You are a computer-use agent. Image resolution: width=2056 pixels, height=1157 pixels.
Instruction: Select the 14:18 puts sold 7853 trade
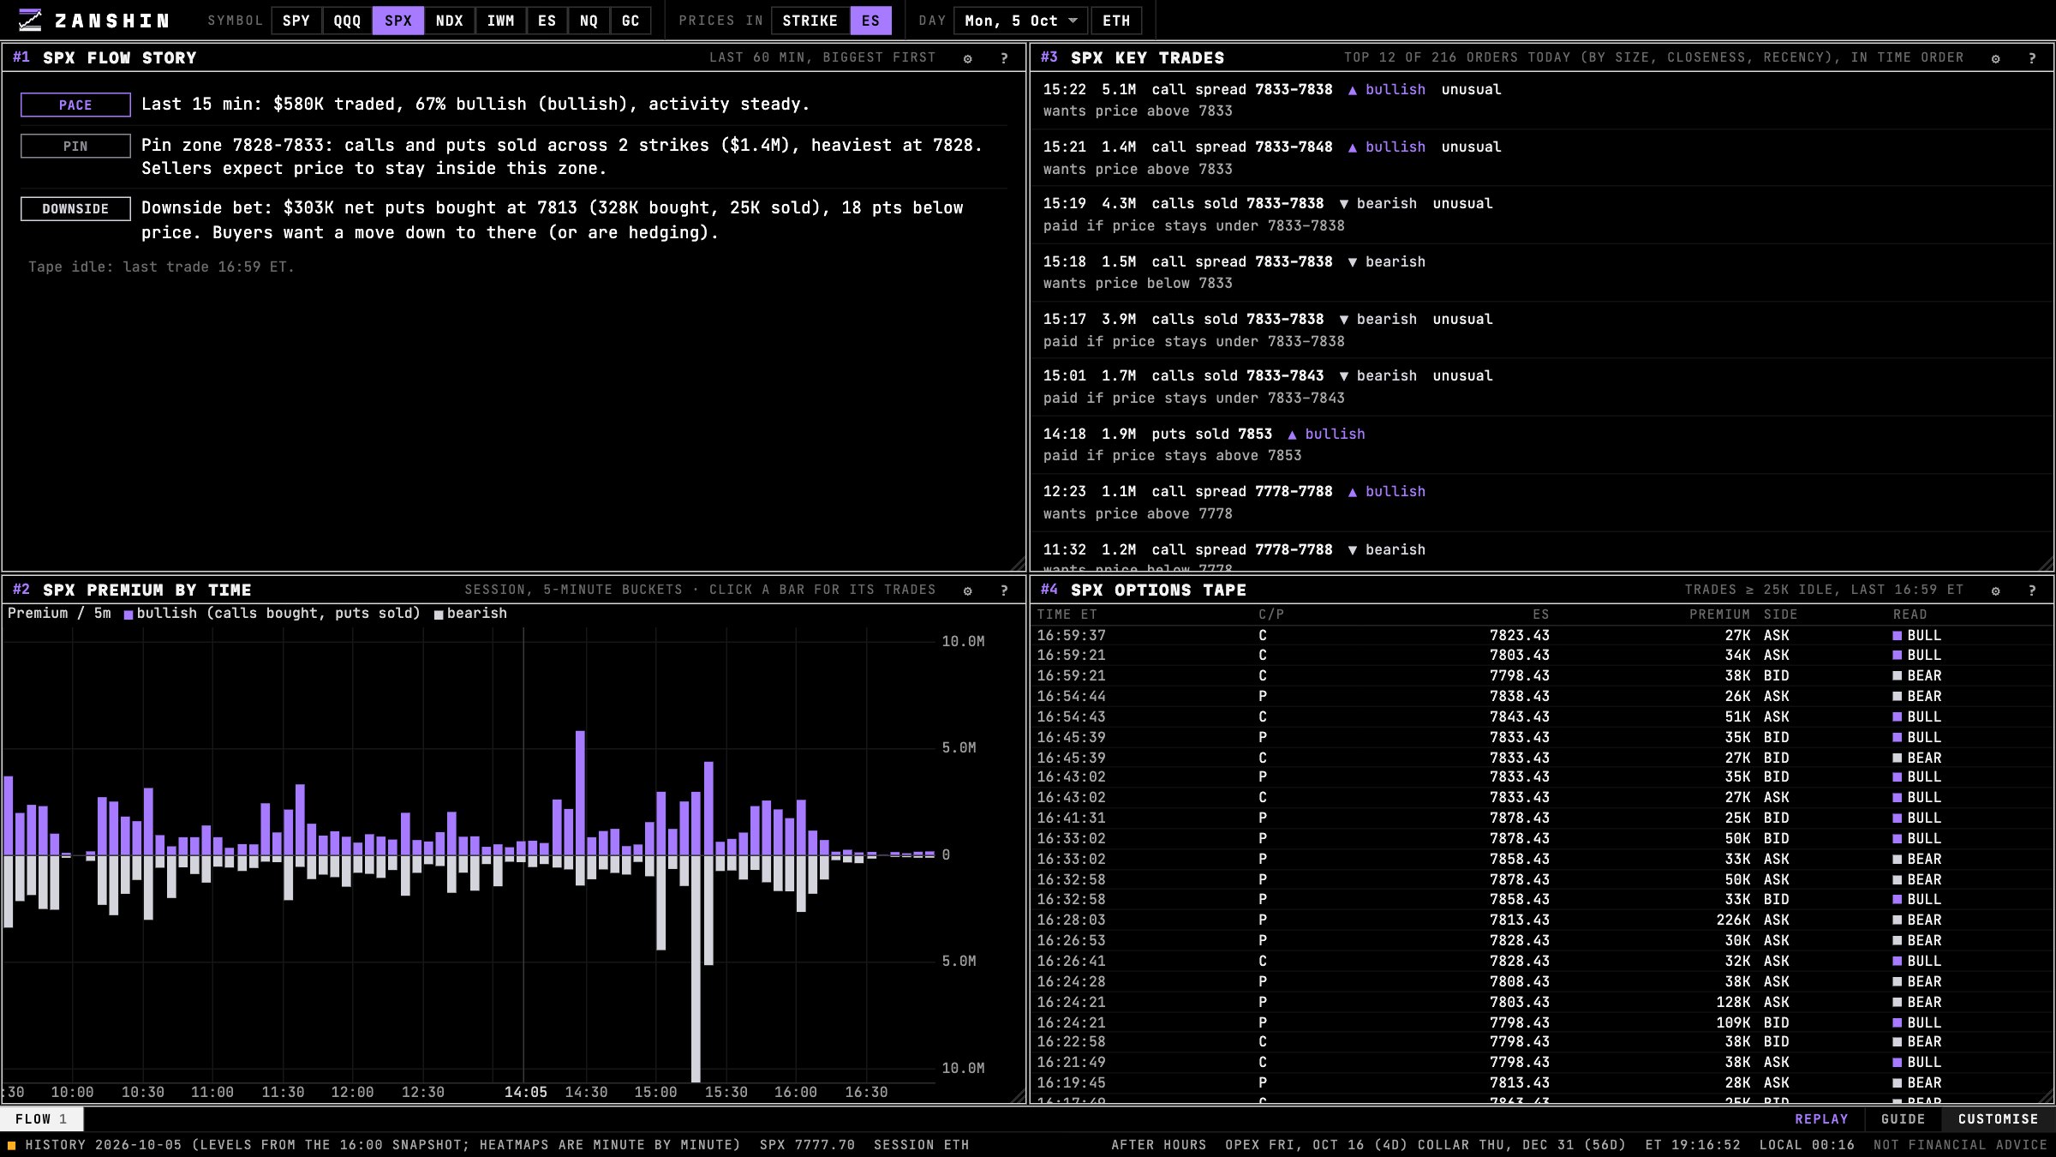[x=1540, y=445]
